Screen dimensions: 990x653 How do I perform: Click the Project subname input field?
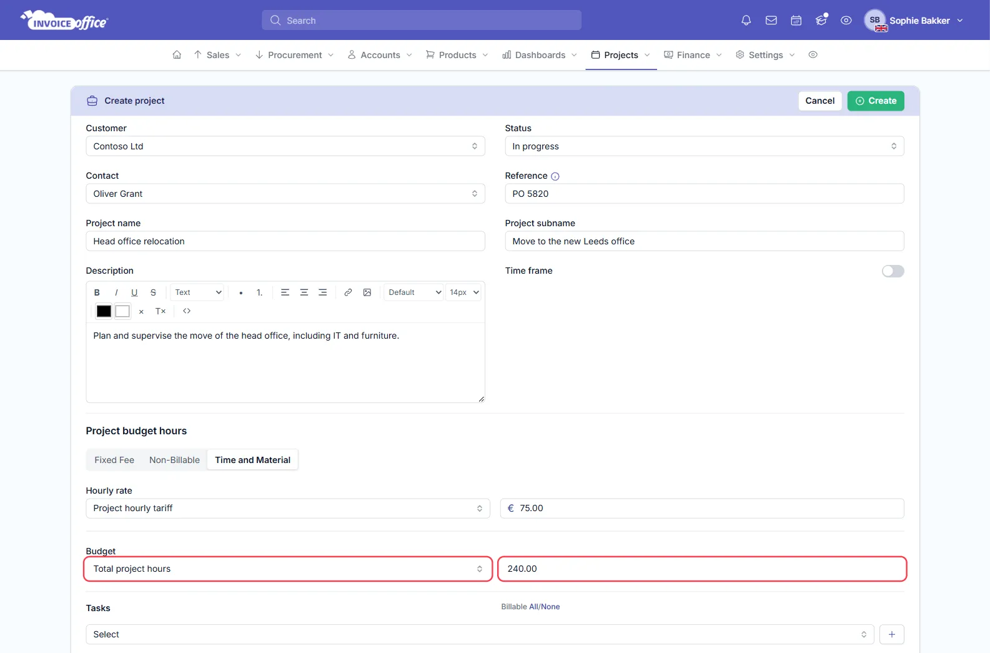coord(705,241)
